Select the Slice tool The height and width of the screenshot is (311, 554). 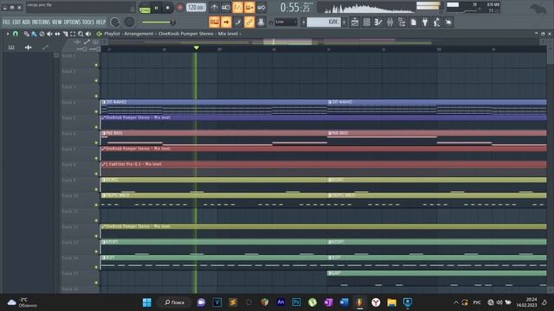click(x=65, y=34)
